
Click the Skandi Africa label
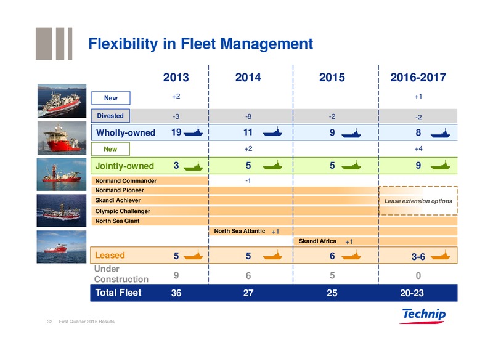(x=317, y=241)
